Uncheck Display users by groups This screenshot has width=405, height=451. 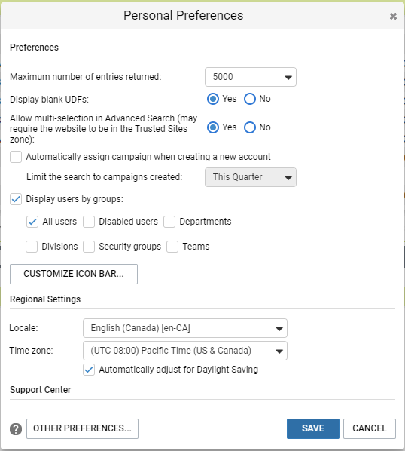16,199
